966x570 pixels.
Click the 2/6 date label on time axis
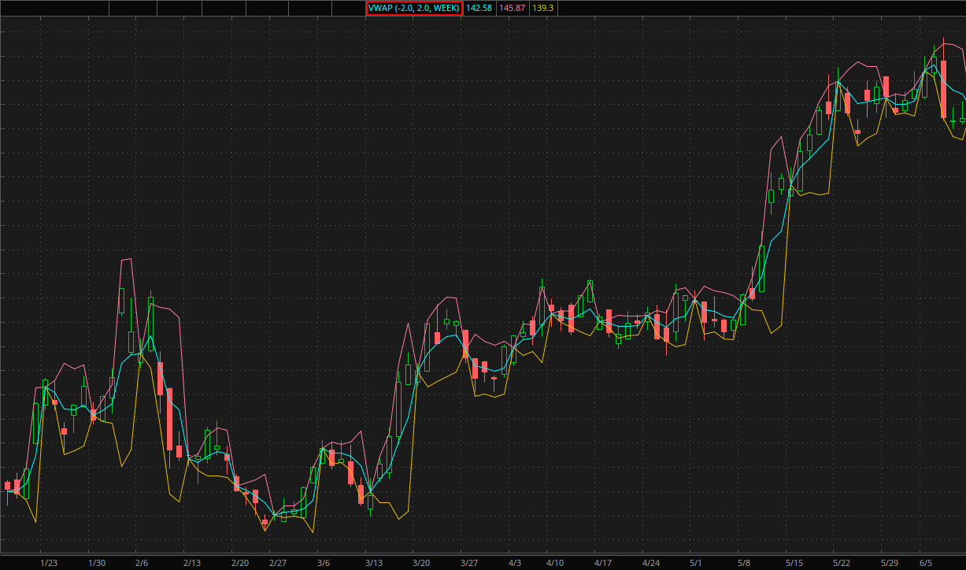point(142,563)
